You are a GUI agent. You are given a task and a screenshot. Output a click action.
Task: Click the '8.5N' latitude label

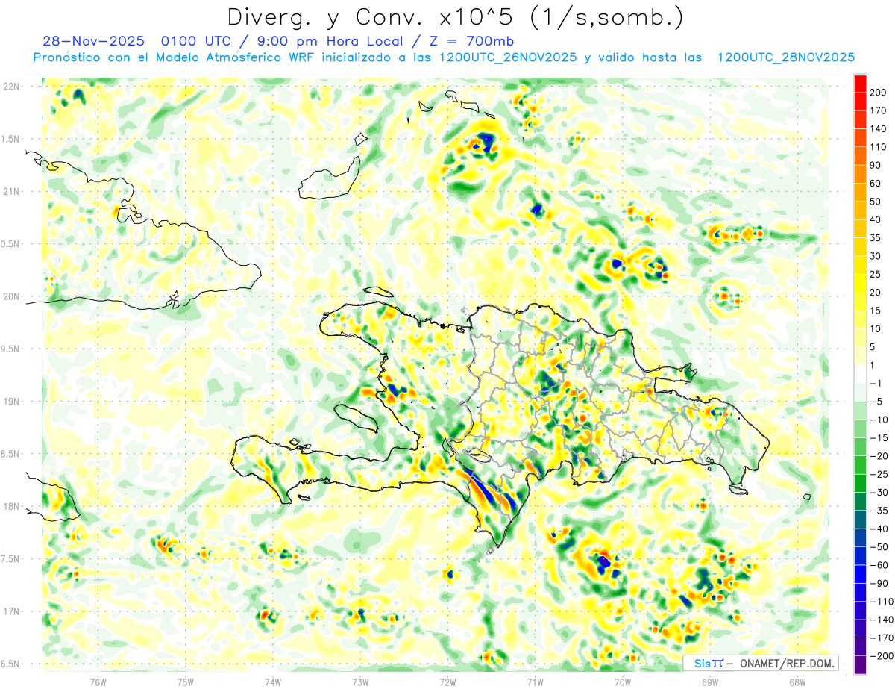click(10, 454)
